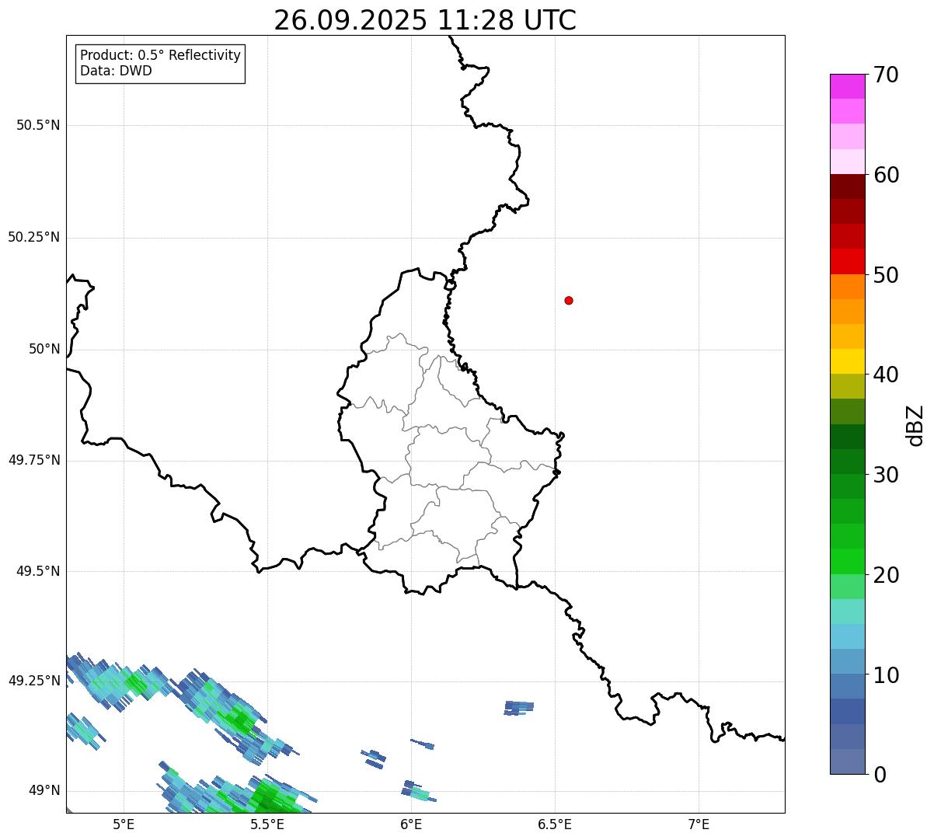Click the yellow 40-42.5 dBZ swatch

[847, 361]
